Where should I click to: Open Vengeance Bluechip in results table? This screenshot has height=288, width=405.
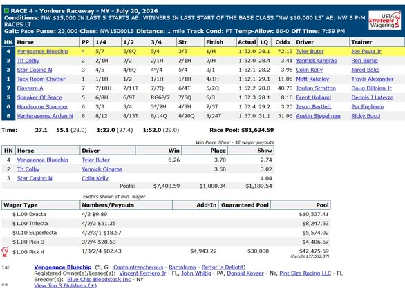[x=42, y=51]
